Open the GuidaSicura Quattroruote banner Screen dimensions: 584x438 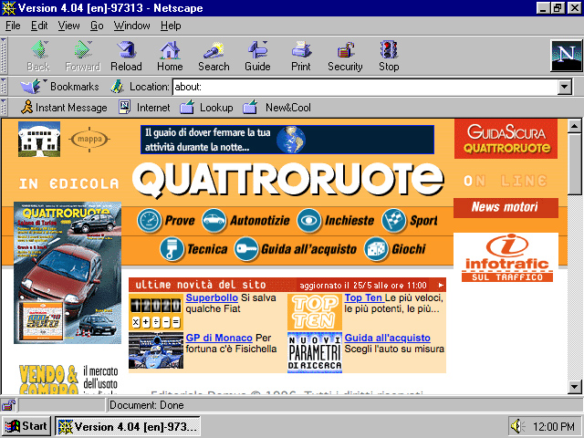(x=506, y=139)
